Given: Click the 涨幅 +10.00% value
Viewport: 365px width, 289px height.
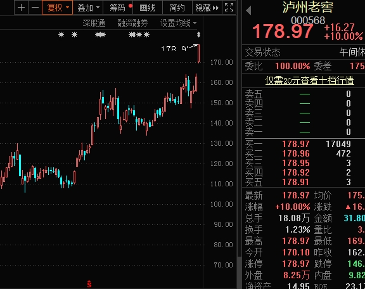Looking at the screenshot, I should (292, 207).
